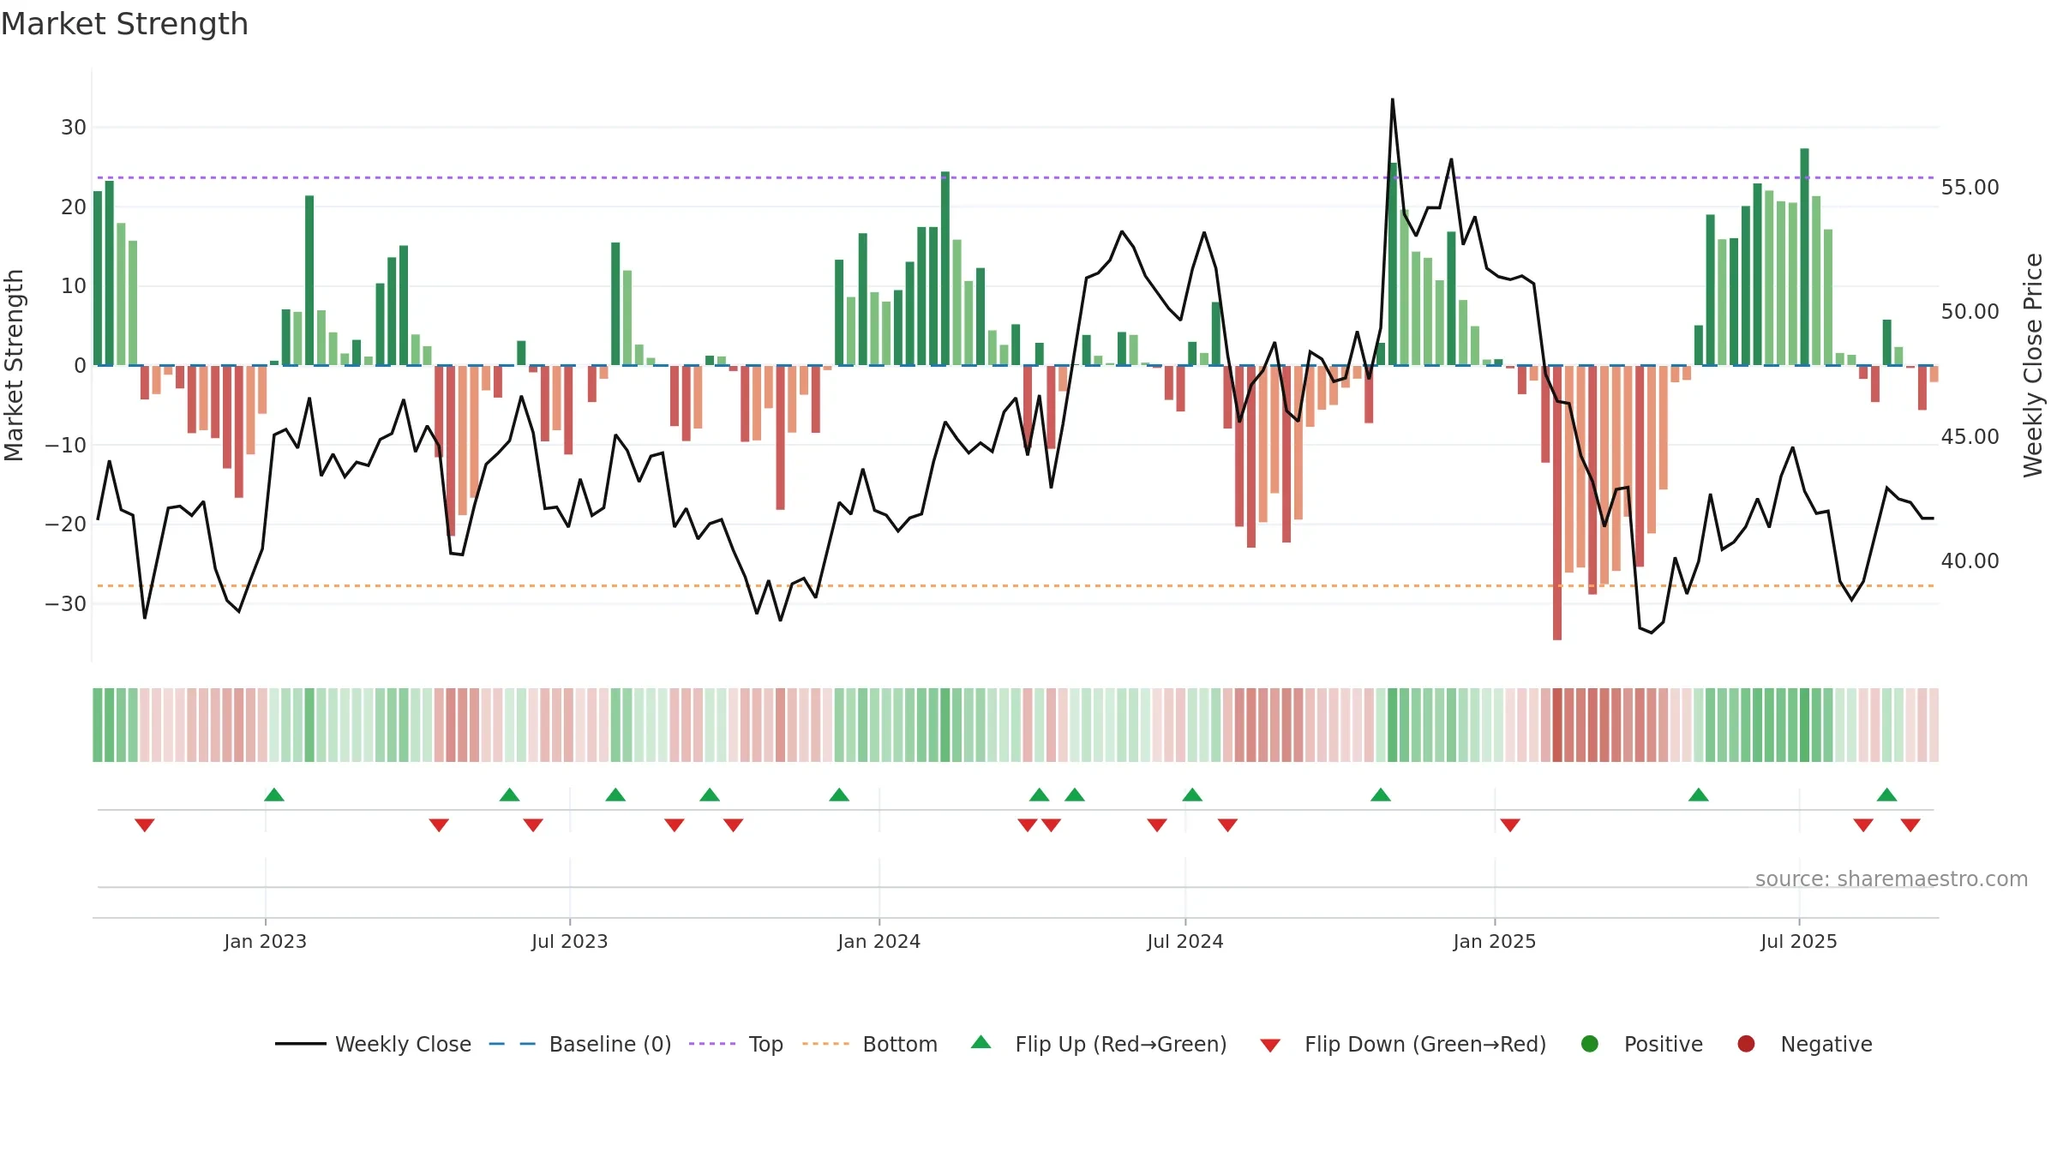The height and width of the screenshot is (1157, 2057).
Task: Click the source: sharemaestro.com text
Action: point(1892,878)
